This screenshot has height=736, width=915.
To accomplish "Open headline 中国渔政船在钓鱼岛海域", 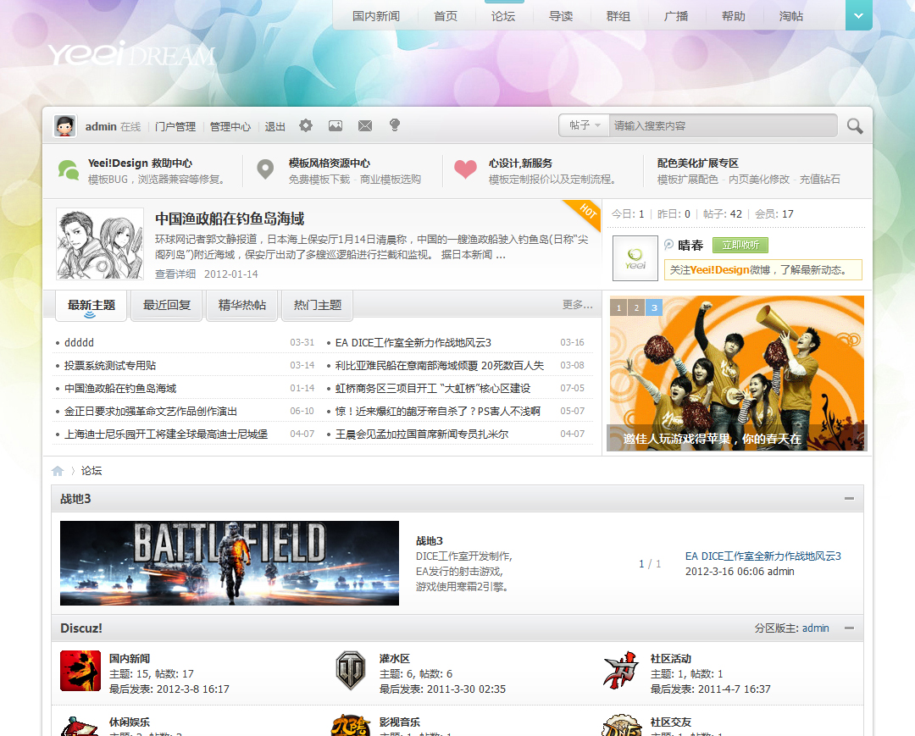I will pyautogui.click(x=230, y=219).
